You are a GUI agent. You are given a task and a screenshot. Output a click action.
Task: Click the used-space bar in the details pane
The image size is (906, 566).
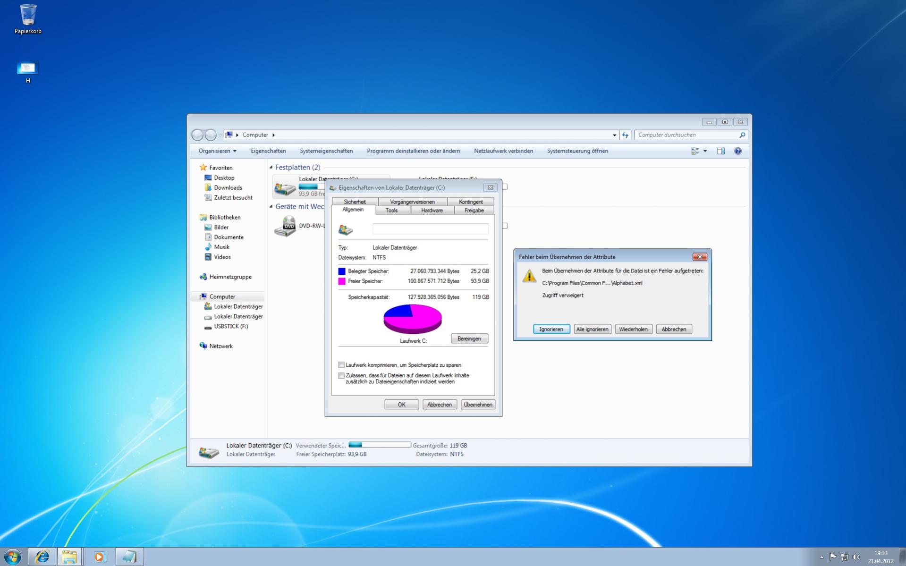380,445
